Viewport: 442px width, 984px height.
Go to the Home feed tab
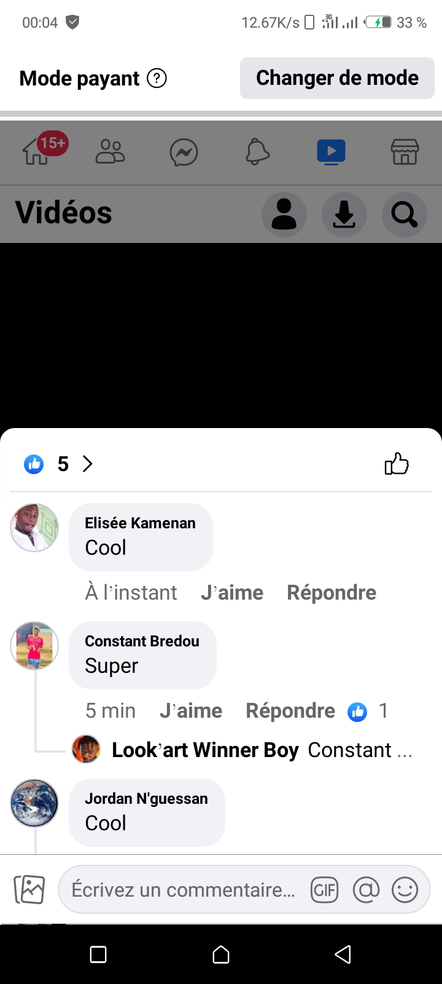click(x=37, y=152)
